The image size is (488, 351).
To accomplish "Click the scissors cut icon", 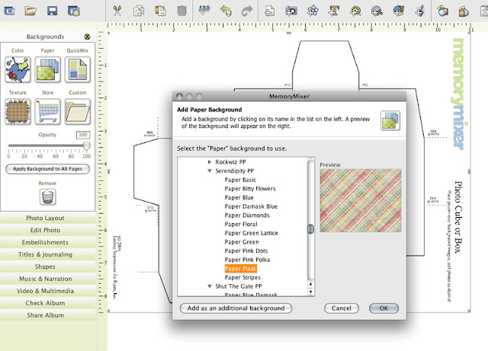I will tap(117, 11).
